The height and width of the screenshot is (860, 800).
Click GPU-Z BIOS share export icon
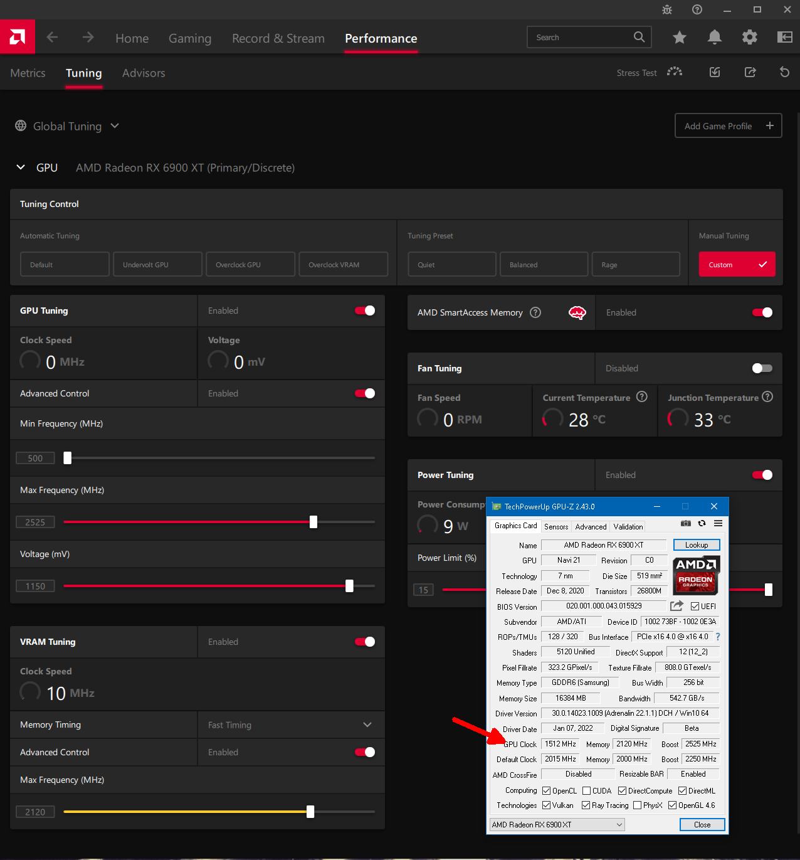pos(676,605)
